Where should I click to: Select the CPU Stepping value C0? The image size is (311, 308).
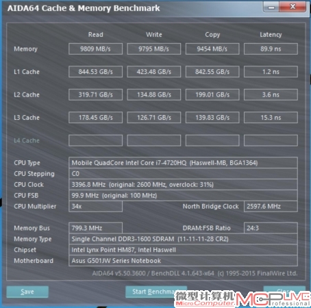tap(183, 174)
